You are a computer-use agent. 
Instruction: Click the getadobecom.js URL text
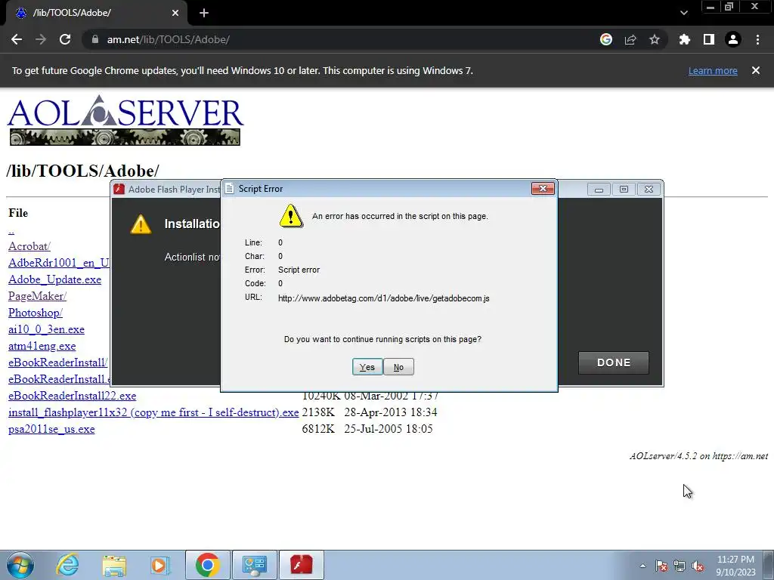click(384, 298)
